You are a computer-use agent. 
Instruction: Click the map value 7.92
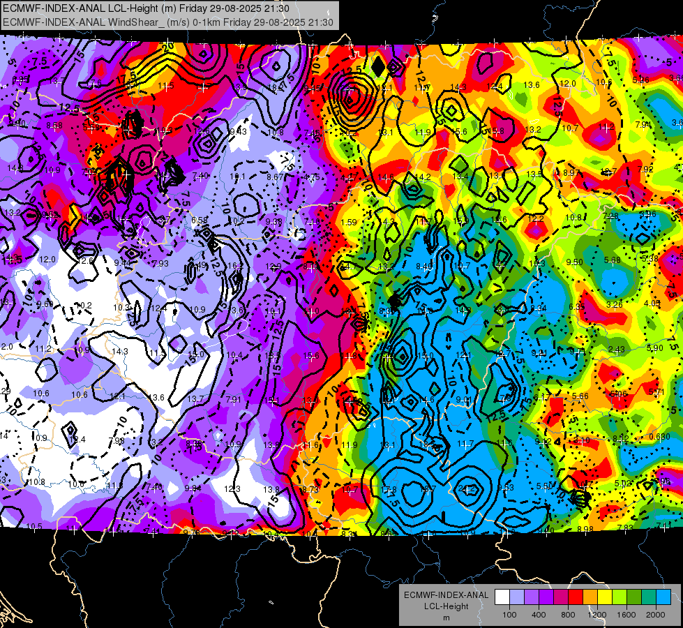point(645,169)
